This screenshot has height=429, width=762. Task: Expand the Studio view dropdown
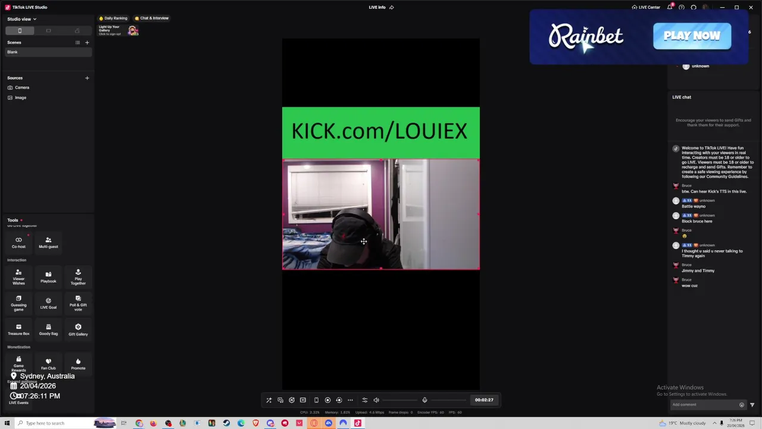[21, 19]
